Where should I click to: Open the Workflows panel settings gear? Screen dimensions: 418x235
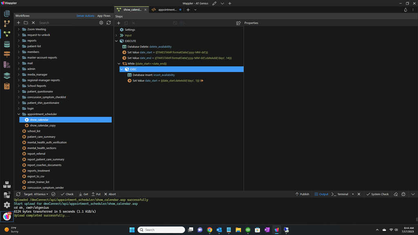(101, 23)
